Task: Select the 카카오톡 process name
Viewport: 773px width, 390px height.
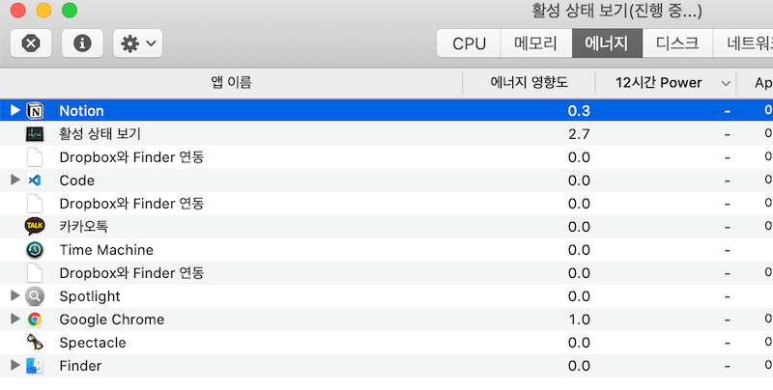Action: 83,227
